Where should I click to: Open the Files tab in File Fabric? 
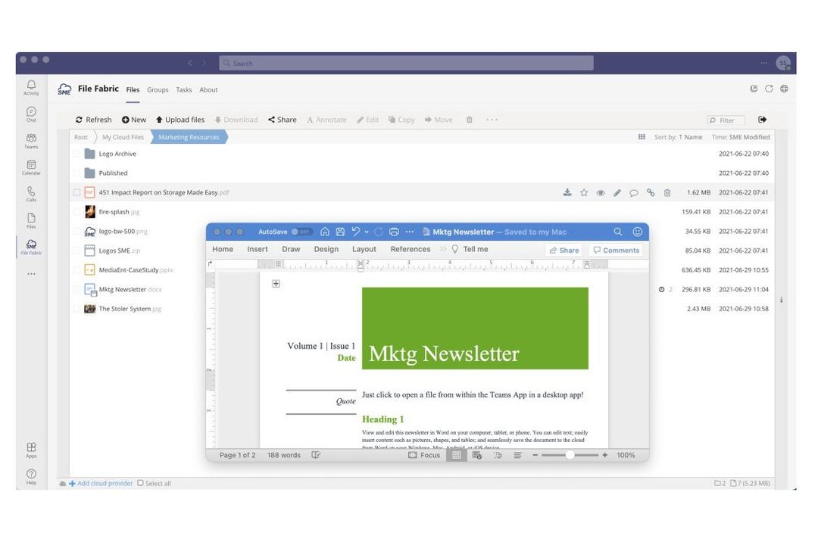tap(133, 90)
